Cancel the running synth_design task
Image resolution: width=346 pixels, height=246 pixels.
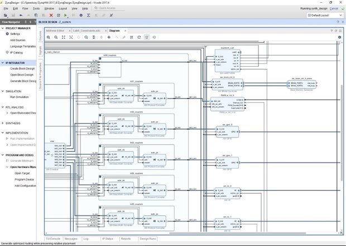[334, 9]
